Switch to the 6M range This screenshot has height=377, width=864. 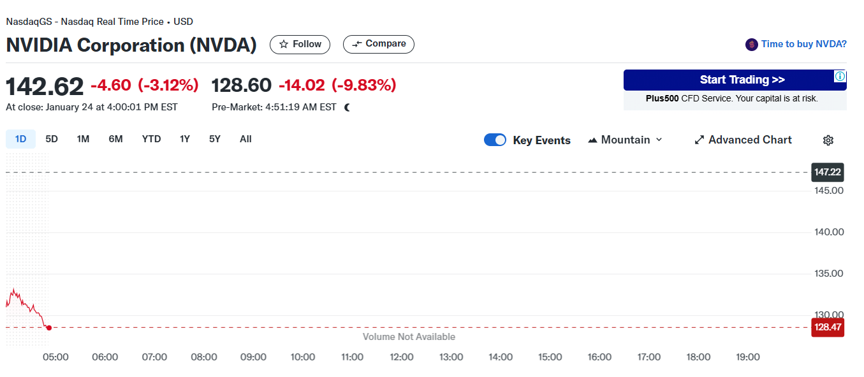click(x=115, y=139)
